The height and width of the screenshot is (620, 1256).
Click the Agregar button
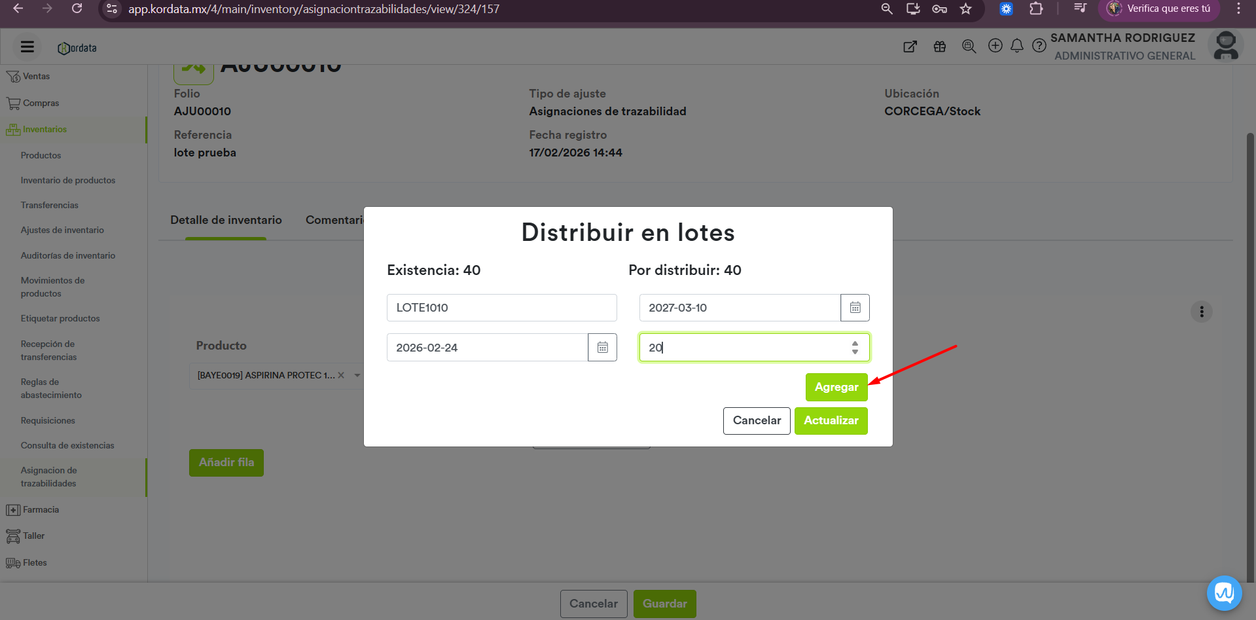point(836,388)
